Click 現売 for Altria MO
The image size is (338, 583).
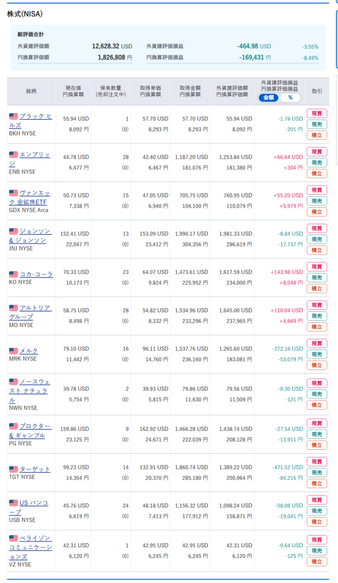pos(316,316)
